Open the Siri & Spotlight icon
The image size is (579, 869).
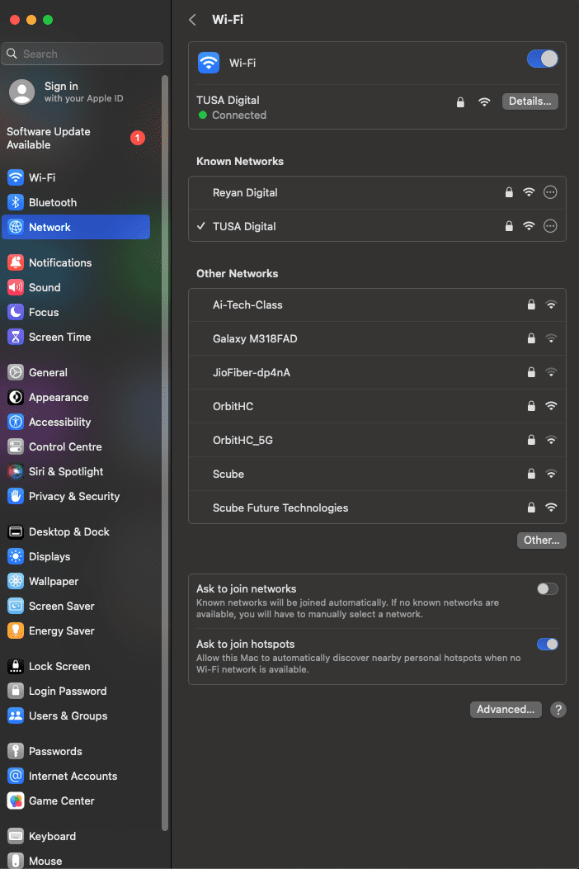(x=16, y=471)
